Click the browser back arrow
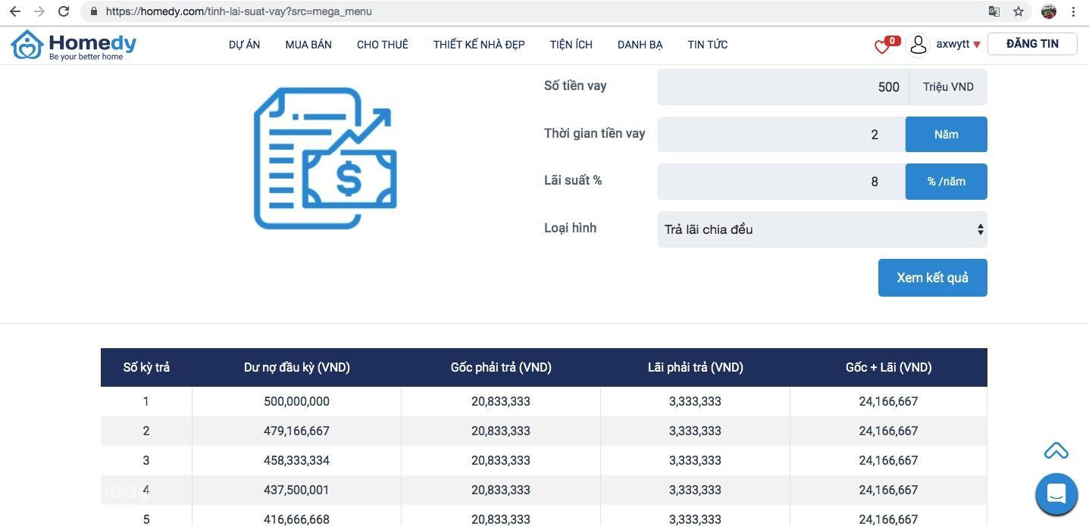Image resolution: width=1089 pixels, height=526 pixels. 15,11
